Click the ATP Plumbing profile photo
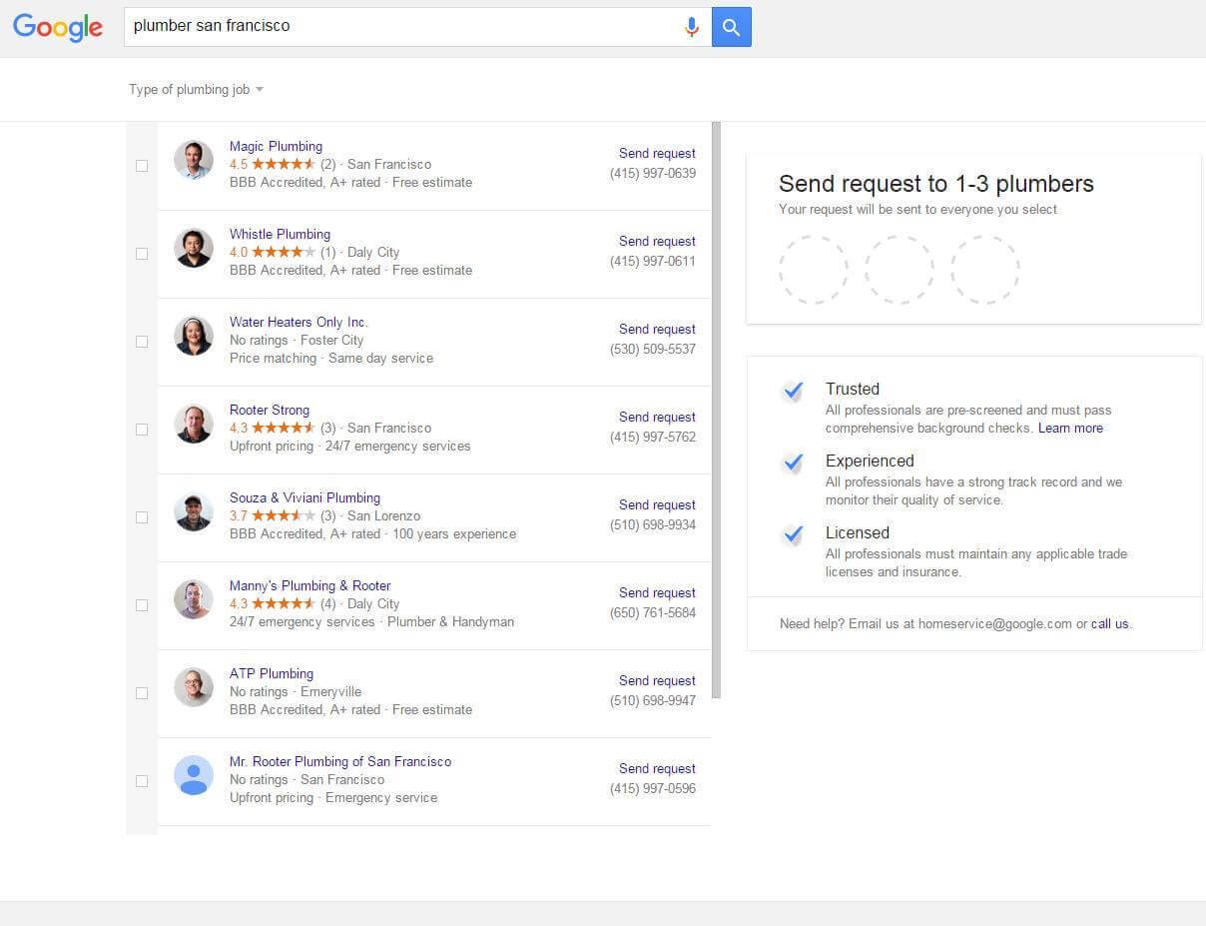The image size is (1206, 926). (x=194, y=687)
